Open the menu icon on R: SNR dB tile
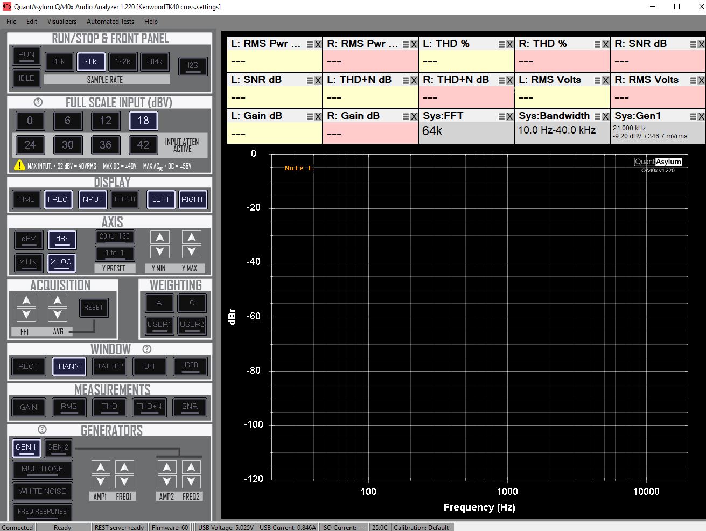The width and height of the screenshot is (706, 531). pos(694,45)
